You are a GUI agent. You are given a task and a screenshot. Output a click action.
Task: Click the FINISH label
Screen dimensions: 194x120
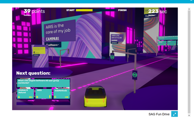click(122, 10)
